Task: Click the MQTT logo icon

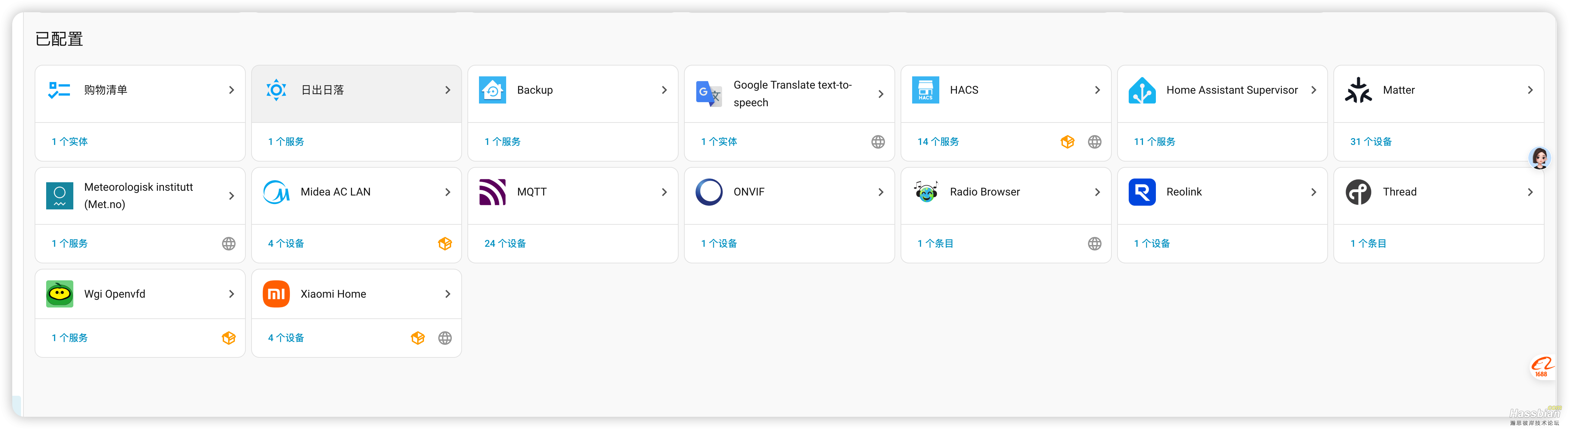Action: coord(492,192)
